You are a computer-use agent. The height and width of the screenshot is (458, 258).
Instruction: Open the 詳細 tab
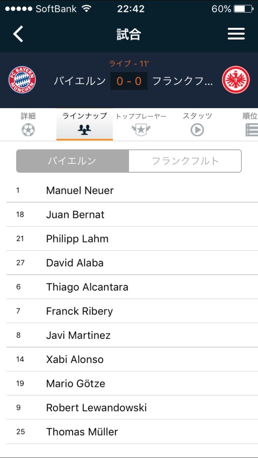coord(28,116)
